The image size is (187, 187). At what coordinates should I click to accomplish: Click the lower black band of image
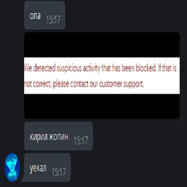point(102,107)
